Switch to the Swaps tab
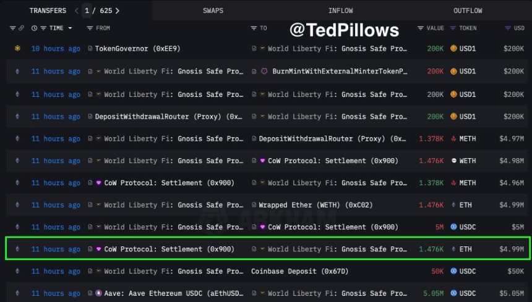Viewport: 532px width, 302px height. [214, 10]
